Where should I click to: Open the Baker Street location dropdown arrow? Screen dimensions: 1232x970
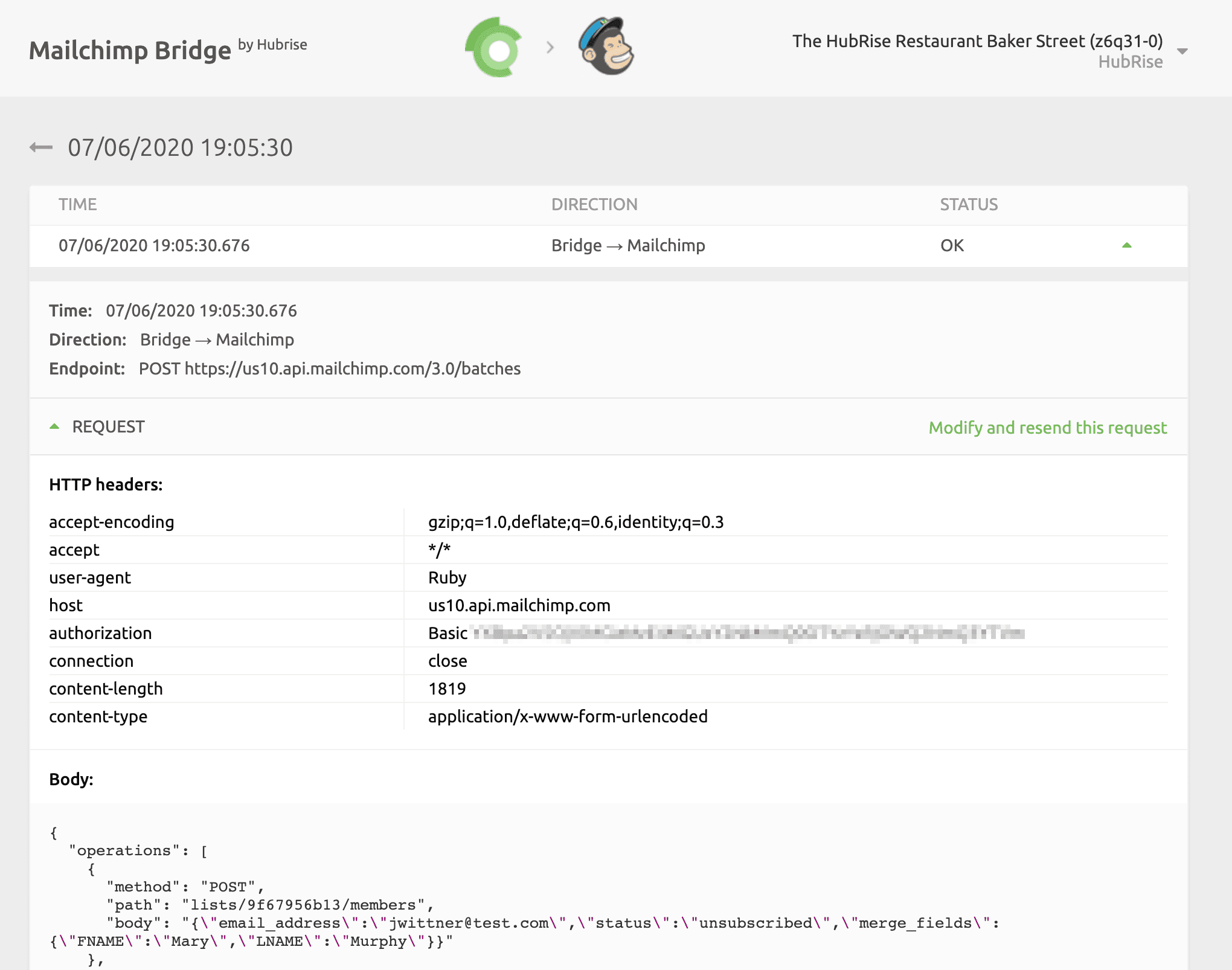(1182, 51)
